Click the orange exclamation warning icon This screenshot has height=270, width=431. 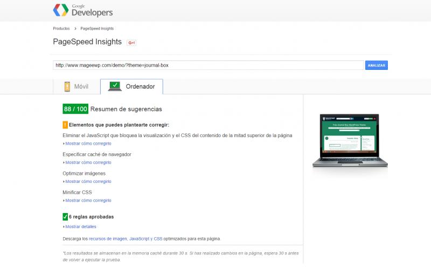pos(65,125)
